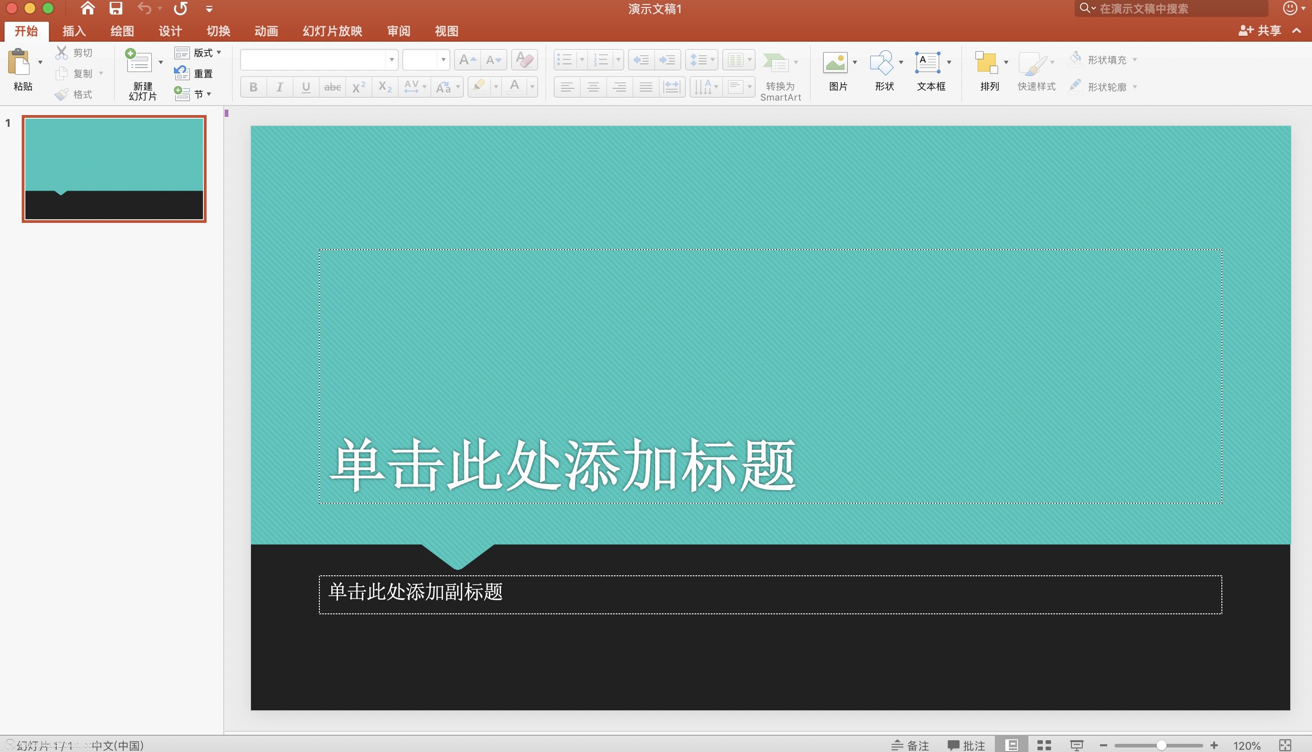Click Convert to SmartArt button

[x=781, y=77]
